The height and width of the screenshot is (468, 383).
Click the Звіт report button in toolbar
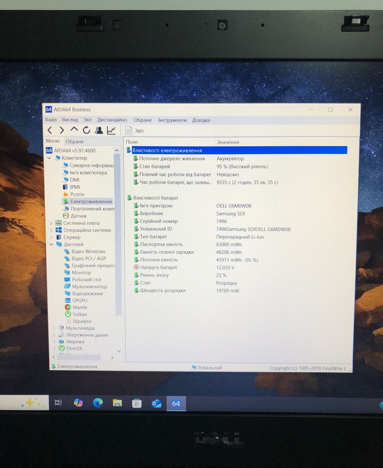pos(135,131)
